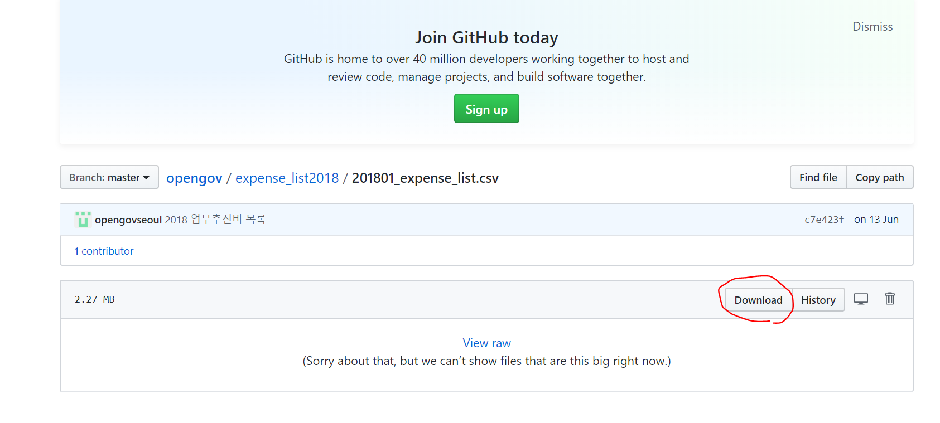The height and width of the screenshot is (423, 940).
Task: Open commit message 2018 업무추진비 목록
Action: pos(215,220)
